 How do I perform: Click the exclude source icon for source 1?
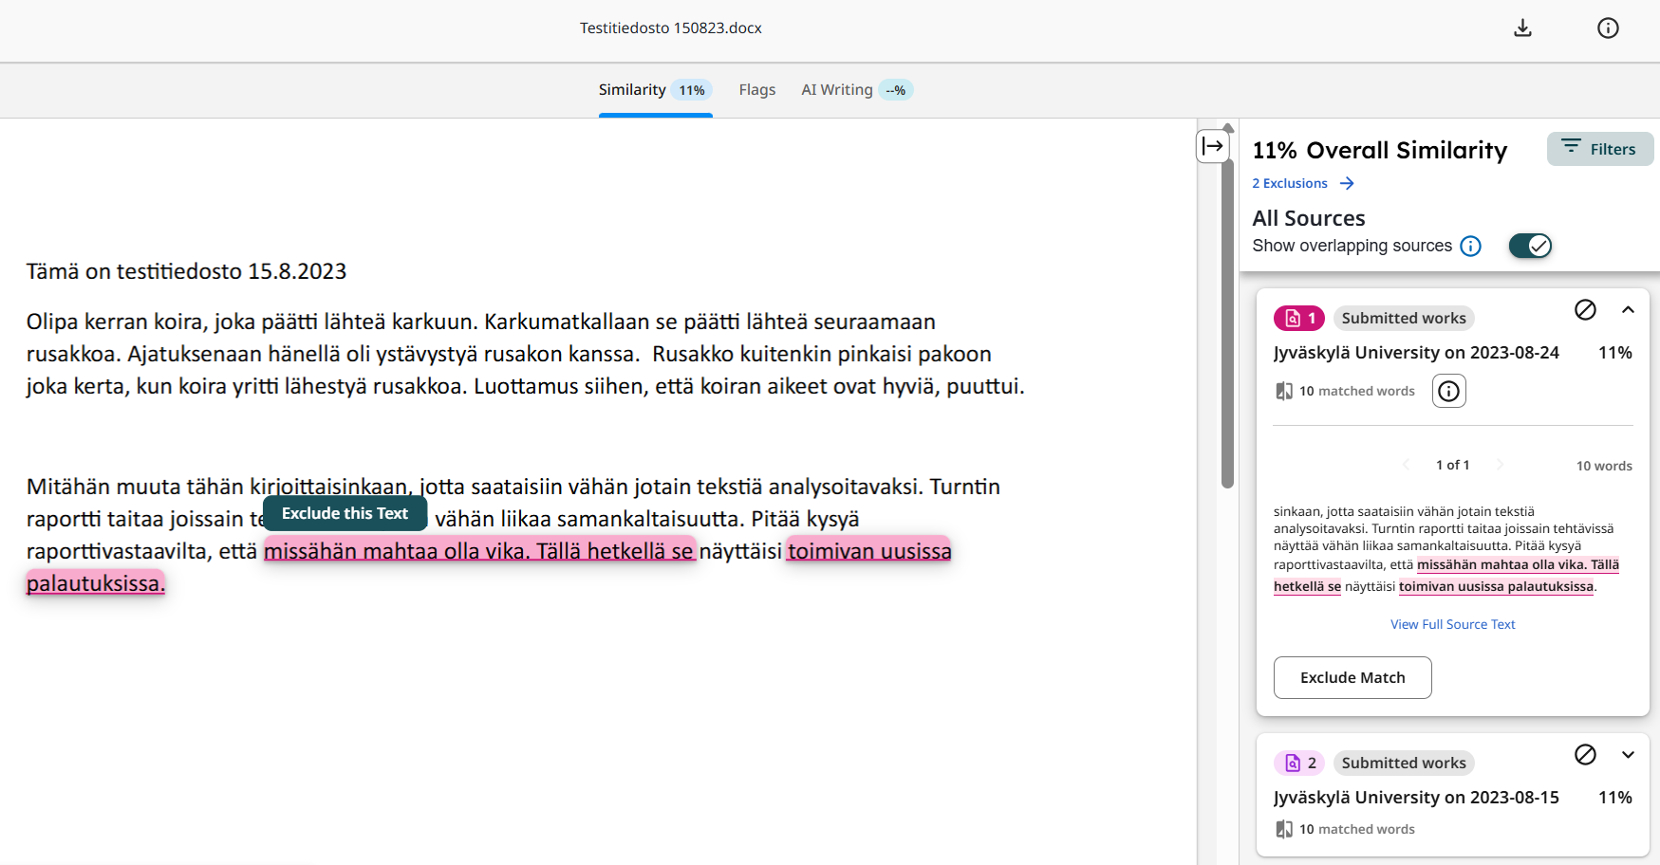click(1585, 310)
